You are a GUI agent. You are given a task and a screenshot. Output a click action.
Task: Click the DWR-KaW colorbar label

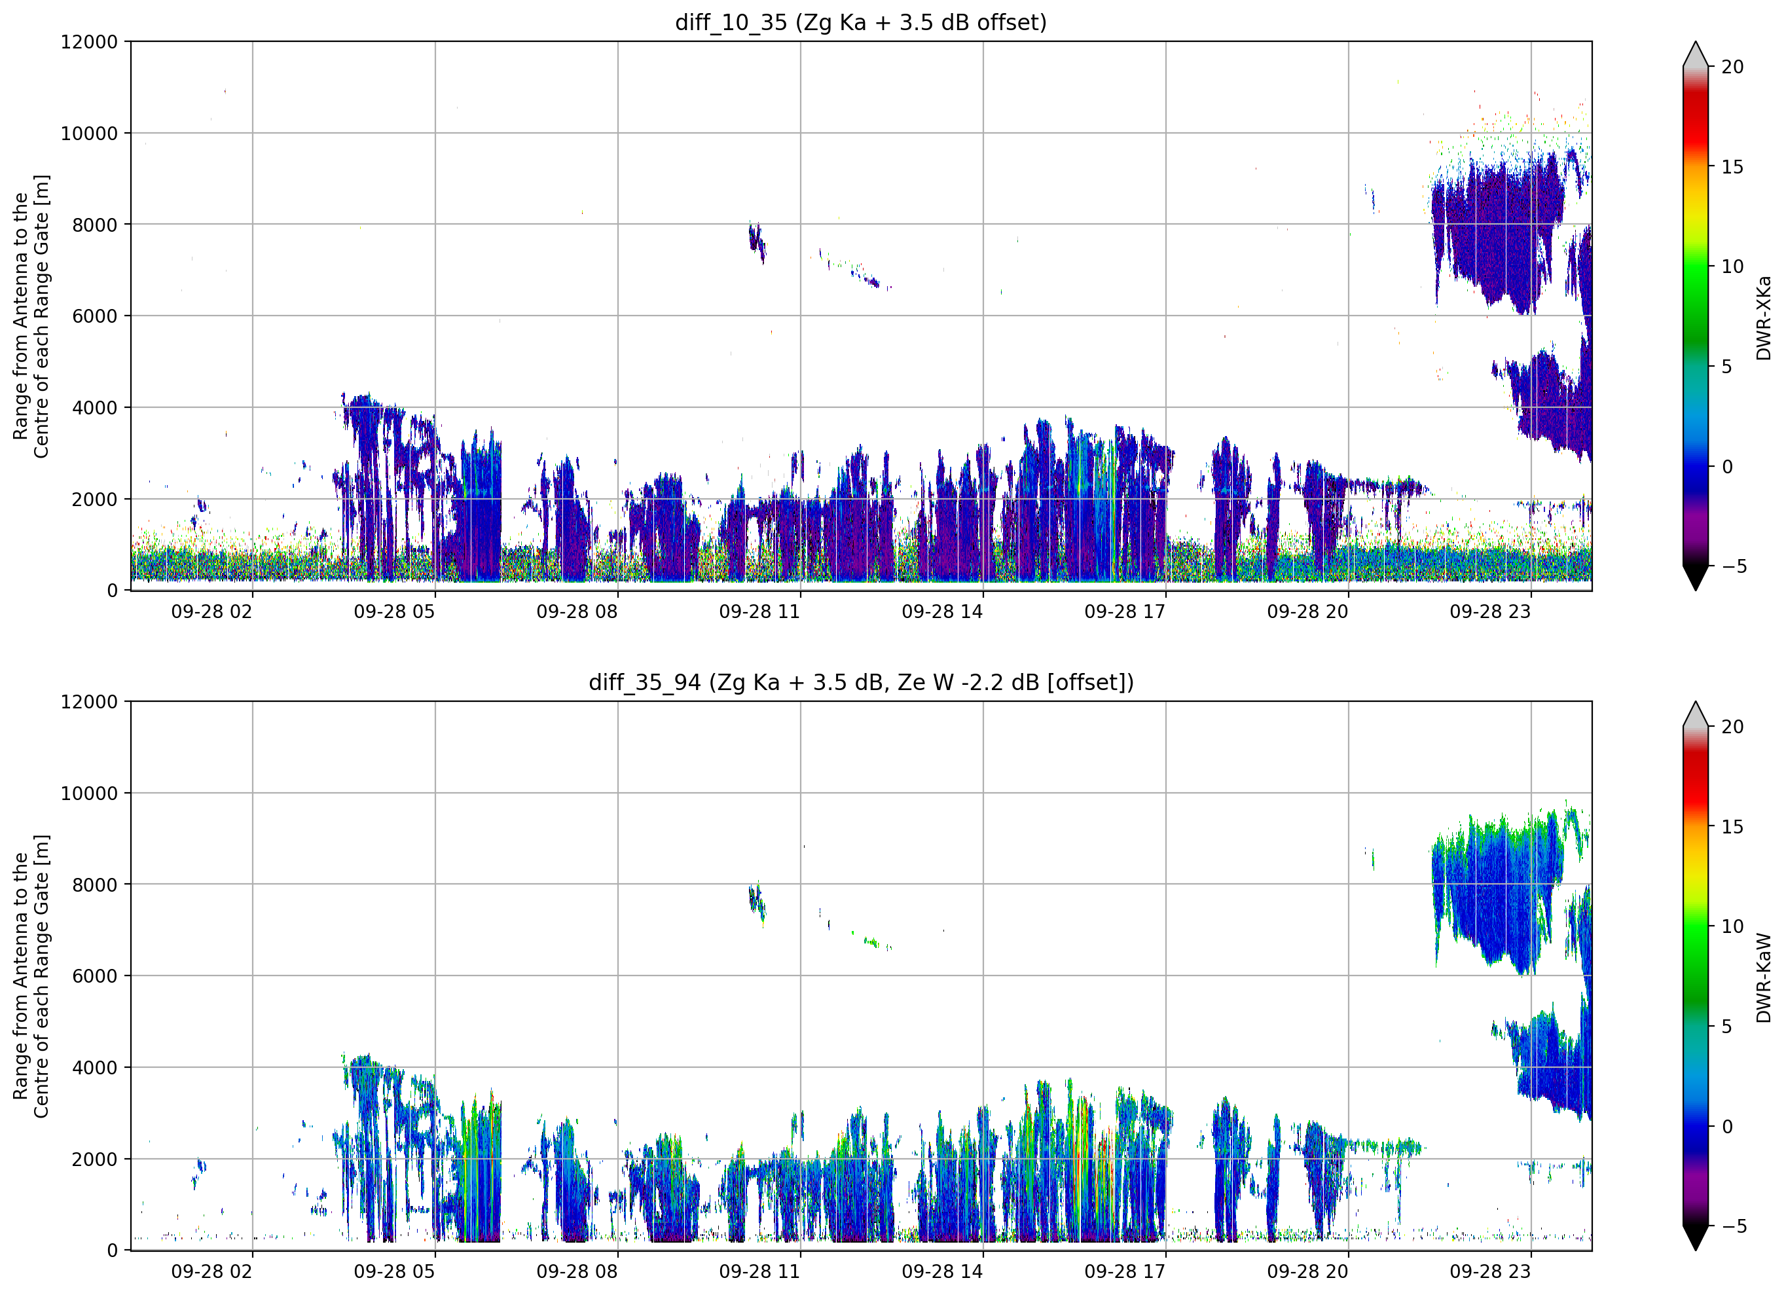(1763, 978)
